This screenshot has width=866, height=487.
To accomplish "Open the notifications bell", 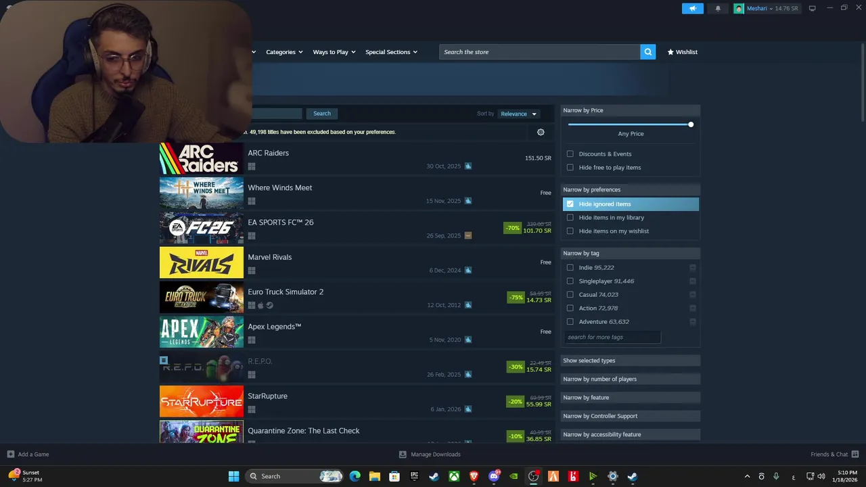I will [718, 8].
